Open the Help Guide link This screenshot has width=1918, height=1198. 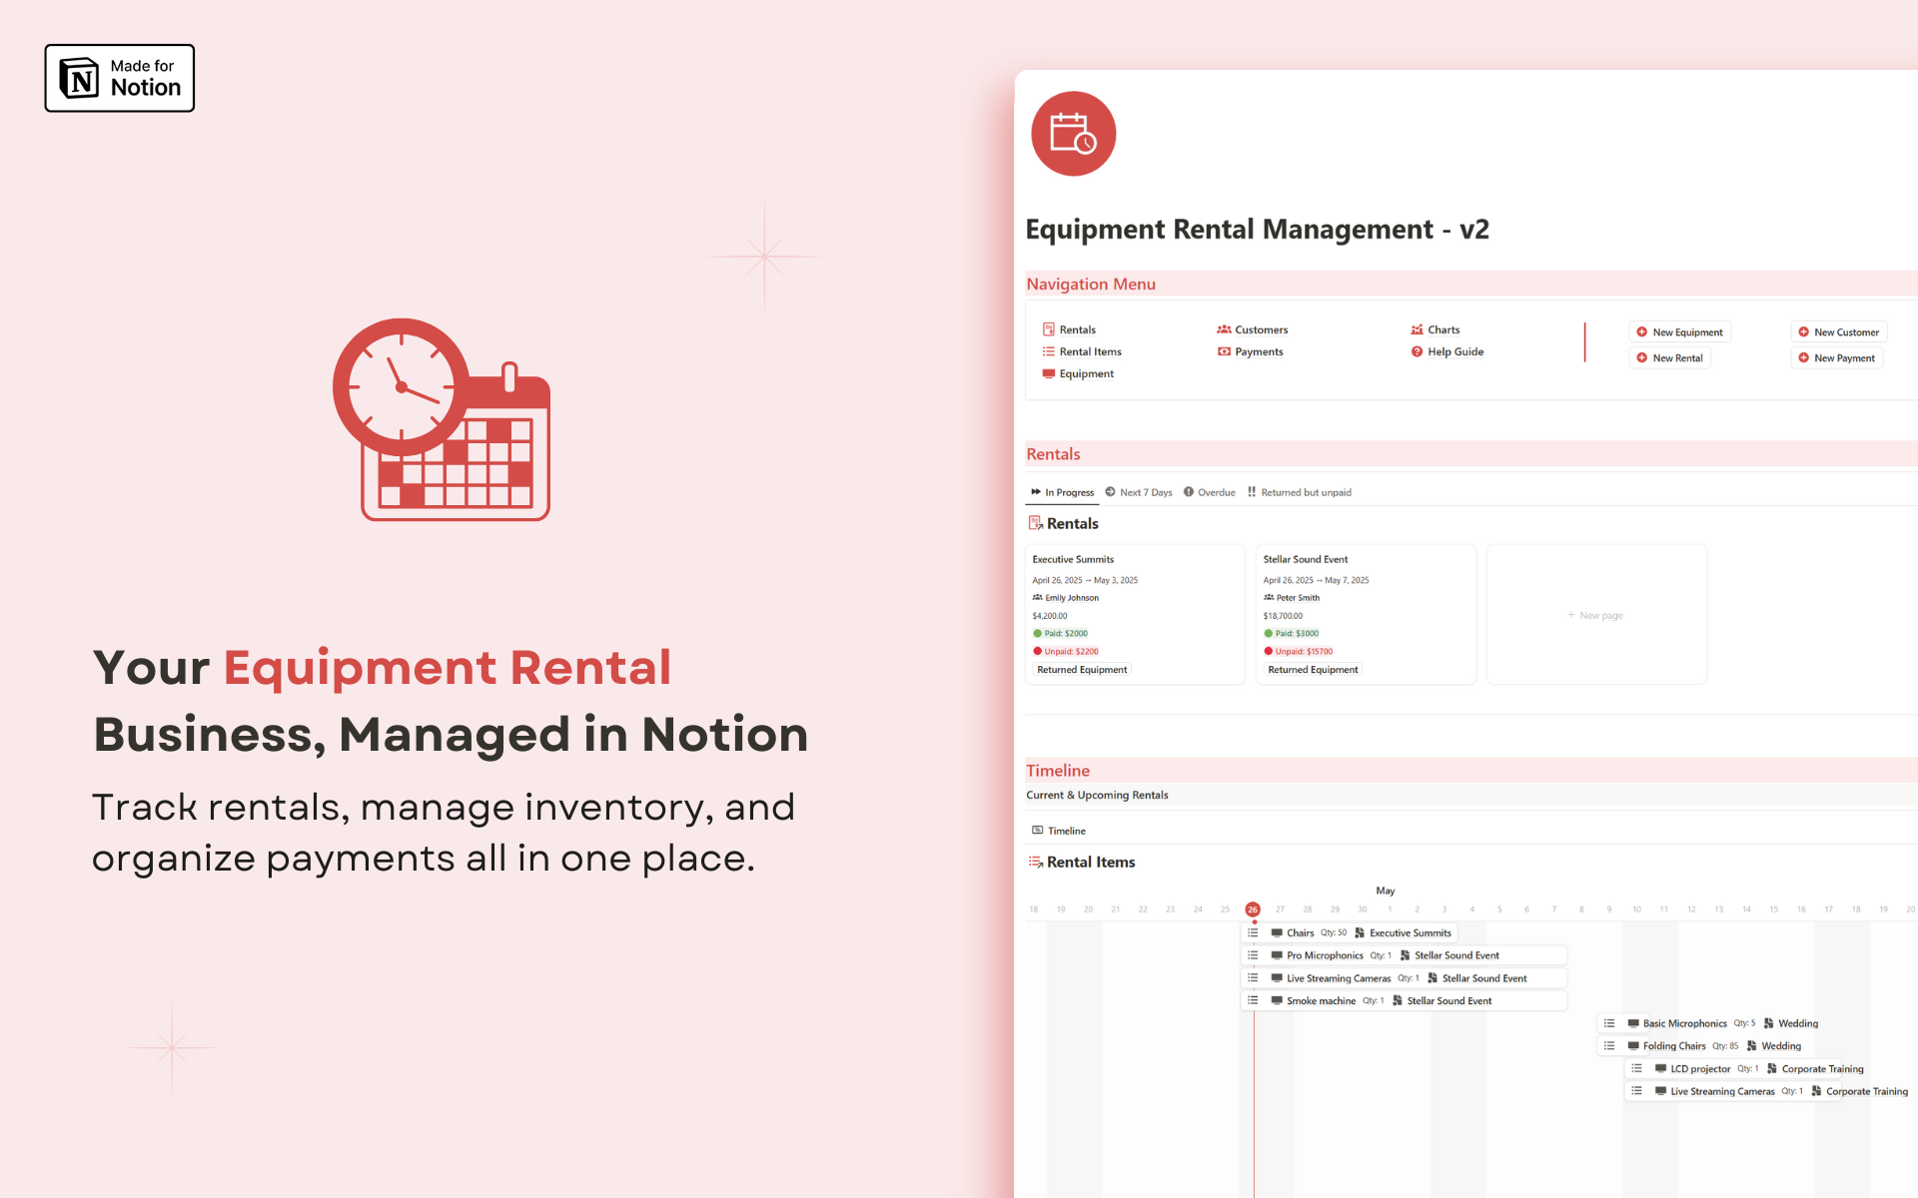pos(1454,351)
